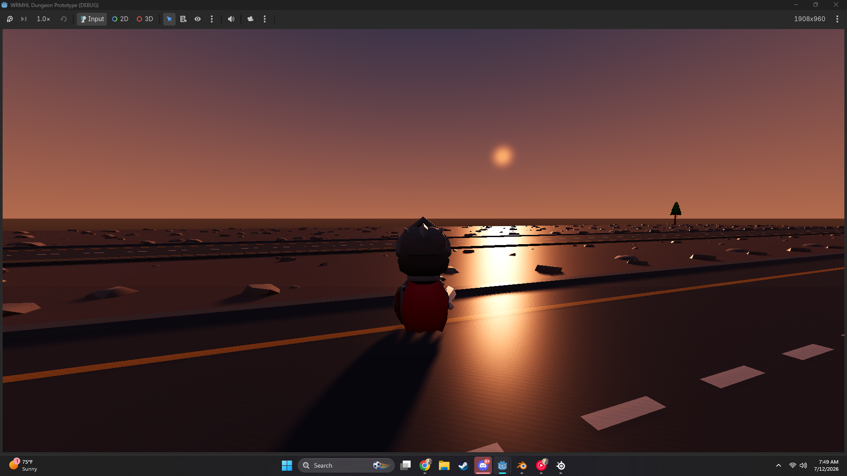Select the Input mode button

92,19
